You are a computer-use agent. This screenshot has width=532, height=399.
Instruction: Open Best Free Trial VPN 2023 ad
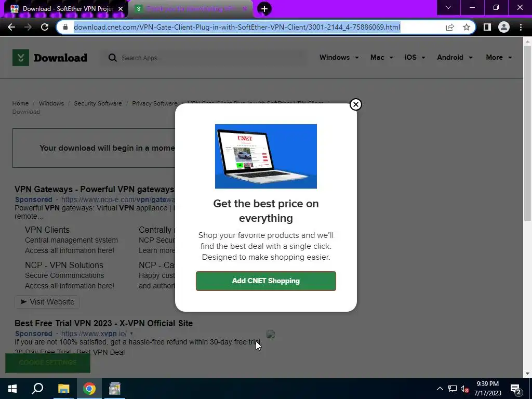click(103, 323)
